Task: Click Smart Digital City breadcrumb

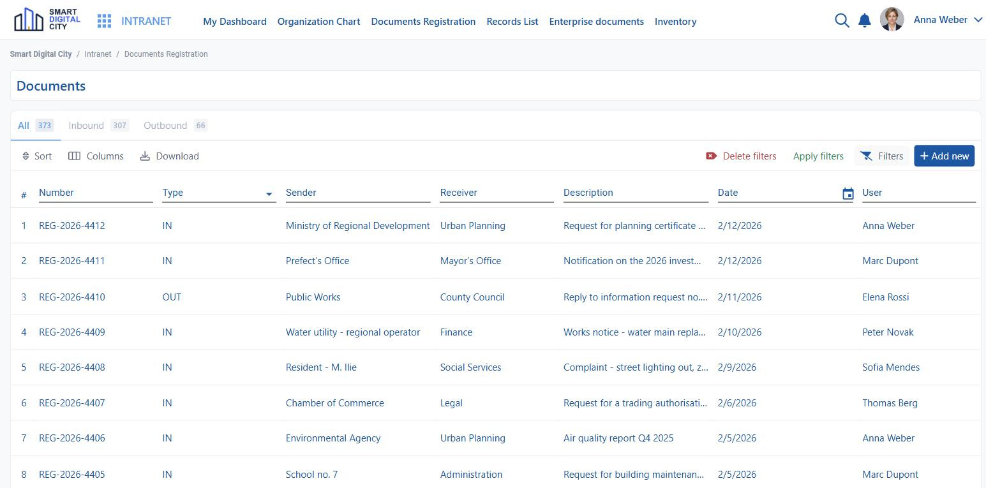Action: pyautogui.click(x=41, y=54)
